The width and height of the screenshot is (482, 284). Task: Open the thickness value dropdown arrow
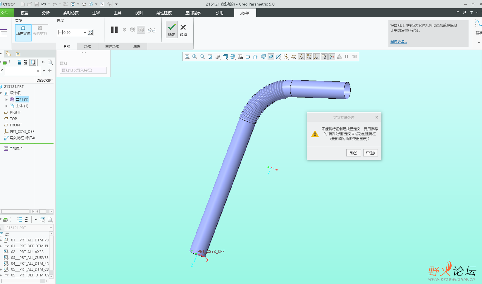coord(85,32)
